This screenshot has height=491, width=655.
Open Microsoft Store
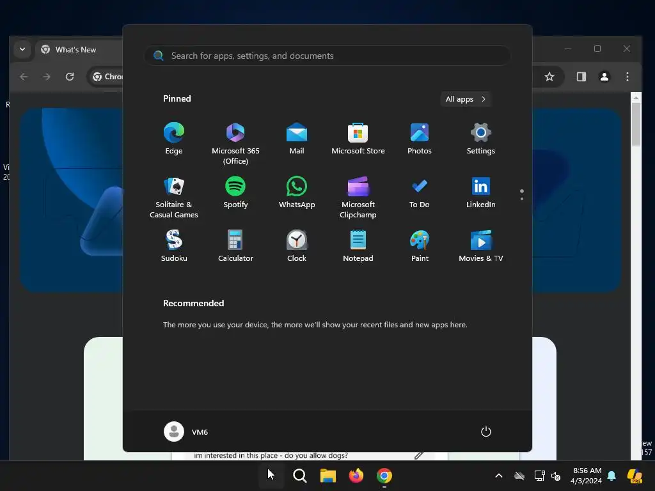click(358, 139)
